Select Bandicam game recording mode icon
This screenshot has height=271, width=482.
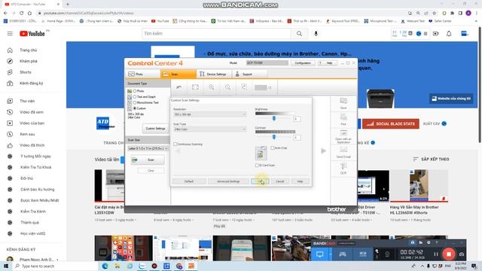tap(343, 254)
